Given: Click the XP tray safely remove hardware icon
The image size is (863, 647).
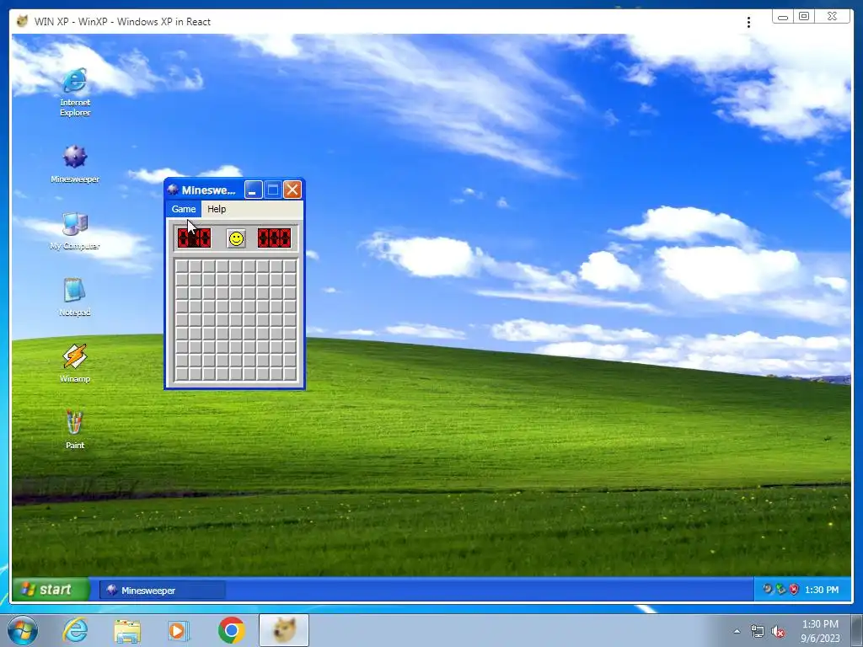Looking at the screenshot, I should point(780,589).
